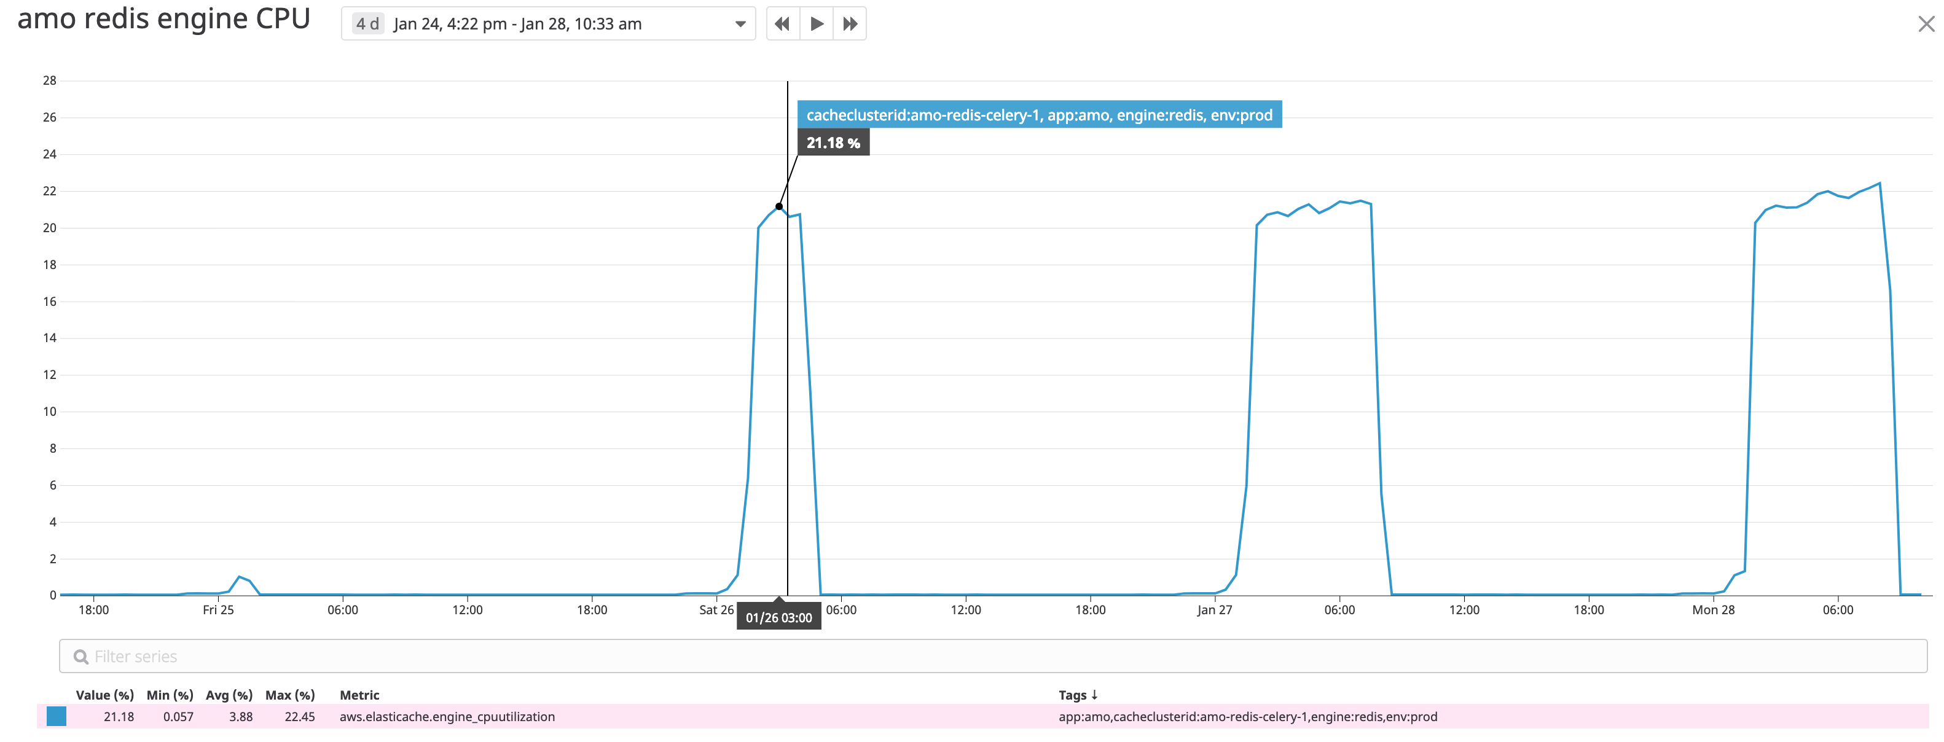Click the 'Fri 25' x-axis label
Image resolution: width=1944 pixels, height=742 pixels.
click(x=218, y=610)
